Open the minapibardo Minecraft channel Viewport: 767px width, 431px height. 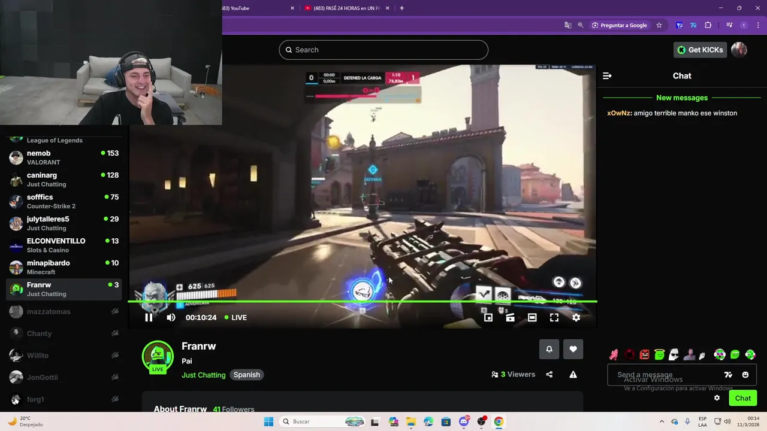click(64, 267)
